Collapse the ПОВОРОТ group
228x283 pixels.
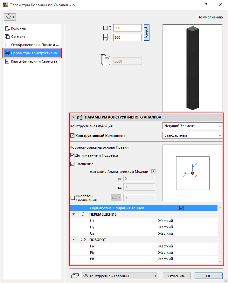[73, 240]
